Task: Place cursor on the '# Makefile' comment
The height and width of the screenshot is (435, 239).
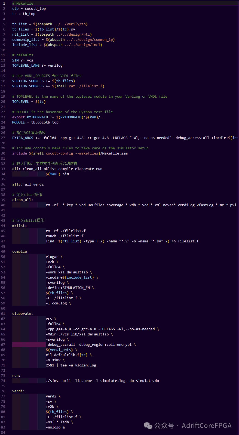Action: [23, 4]
